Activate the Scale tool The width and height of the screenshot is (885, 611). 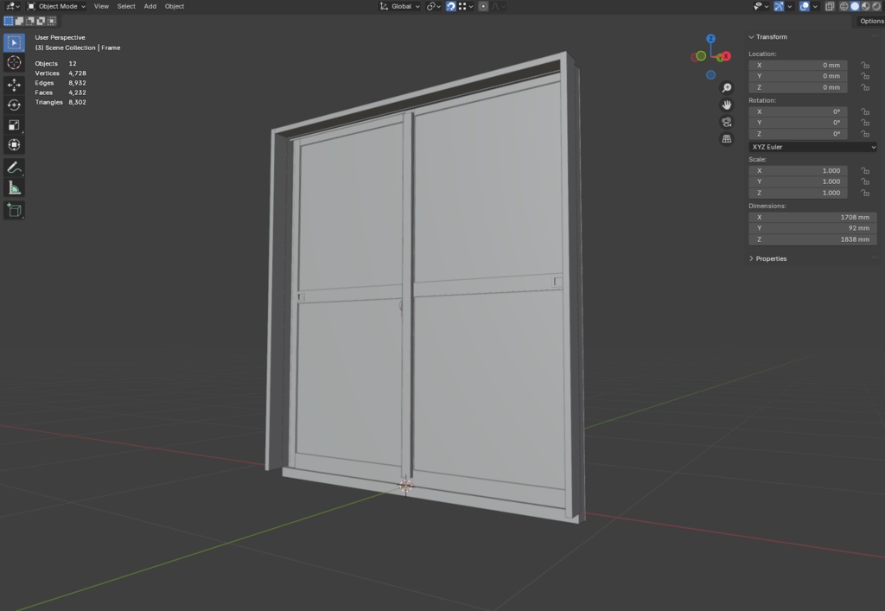pos(14,124)
